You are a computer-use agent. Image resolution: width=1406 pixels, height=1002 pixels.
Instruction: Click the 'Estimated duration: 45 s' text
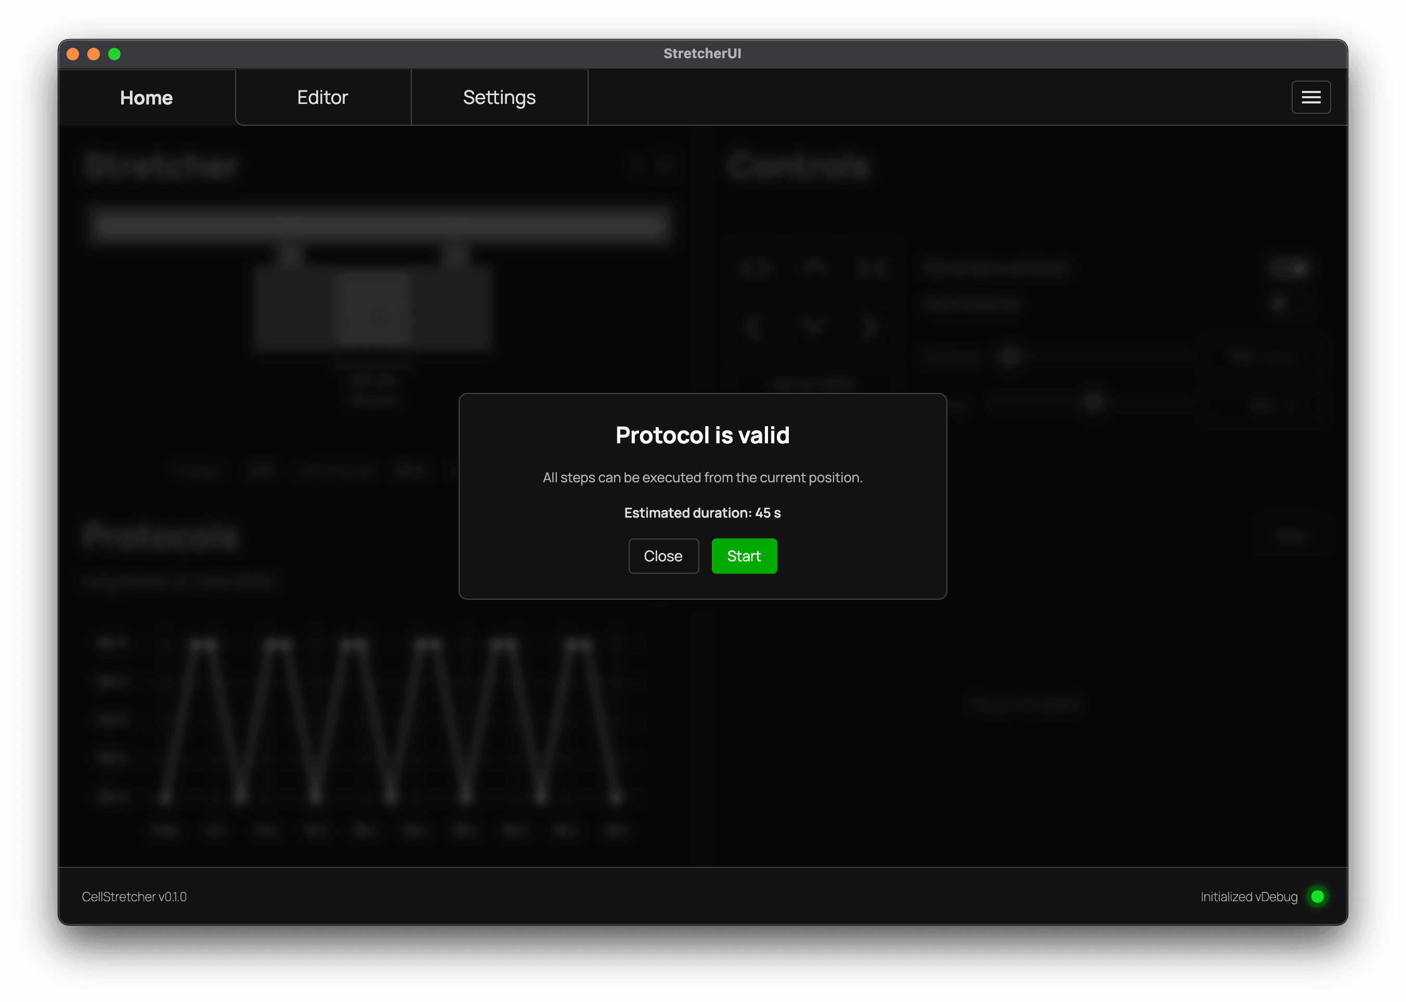[x=702, y=513]
